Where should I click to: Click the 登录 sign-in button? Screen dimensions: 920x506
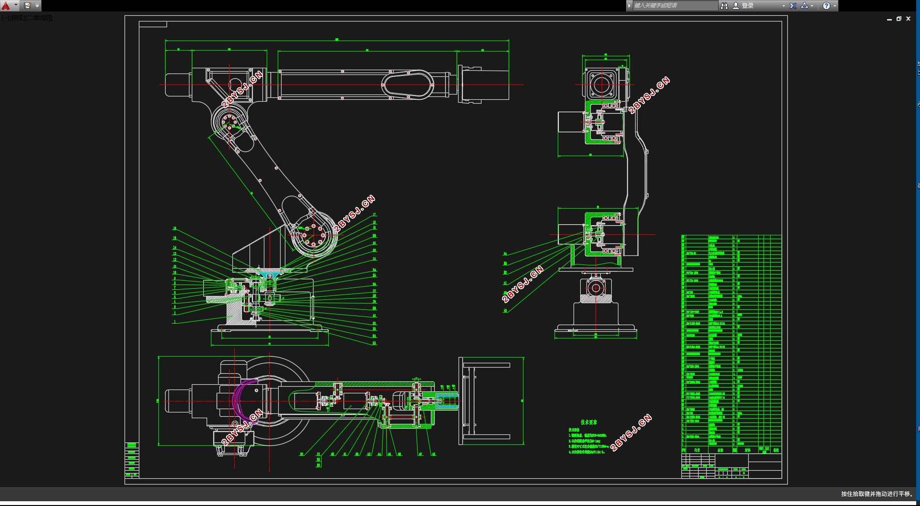(x=743, y=6)
